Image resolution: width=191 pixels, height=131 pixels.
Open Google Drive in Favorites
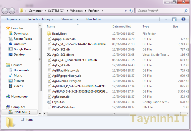22,49
